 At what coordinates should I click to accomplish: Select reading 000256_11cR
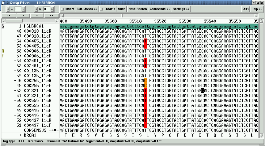tap(37, 81)
